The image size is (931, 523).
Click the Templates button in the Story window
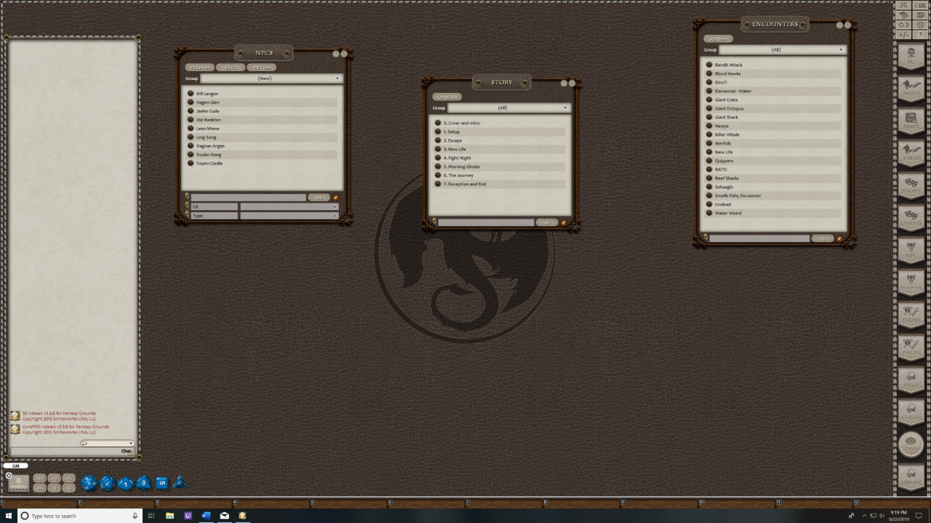(x=447, y=96)
